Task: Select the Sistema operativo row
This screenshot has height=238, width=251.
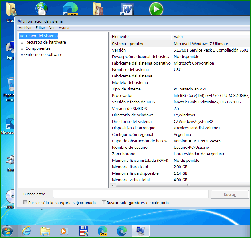Action: pyautogui.click(x=181, y=44)
